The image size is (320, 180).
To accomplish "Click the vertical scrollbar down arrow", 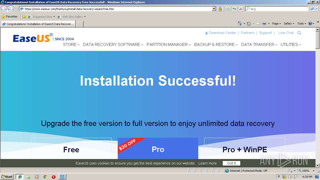I will (x=317, y=165).
